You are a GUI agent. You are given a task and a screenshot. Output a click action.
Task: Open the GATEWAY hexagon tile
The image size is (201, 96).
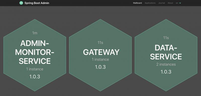coord(100,55)
